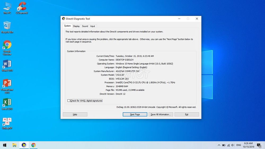This screenshot has width=265, height=149.
Task: Click Save All Information button
Action: tap(161, 114)
